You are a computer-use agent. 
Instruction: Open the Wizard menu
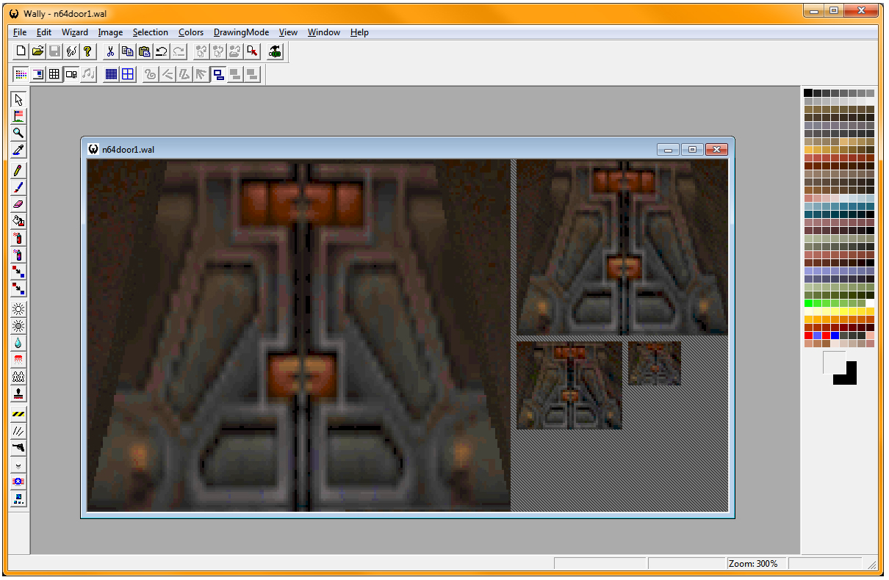[x=74, y=32]
